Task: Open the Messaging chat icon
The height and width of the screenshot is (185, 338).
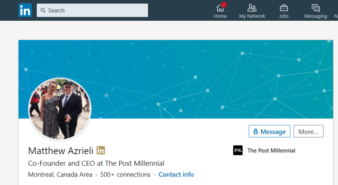Action: pyautogui.click(x=316, y=8)
